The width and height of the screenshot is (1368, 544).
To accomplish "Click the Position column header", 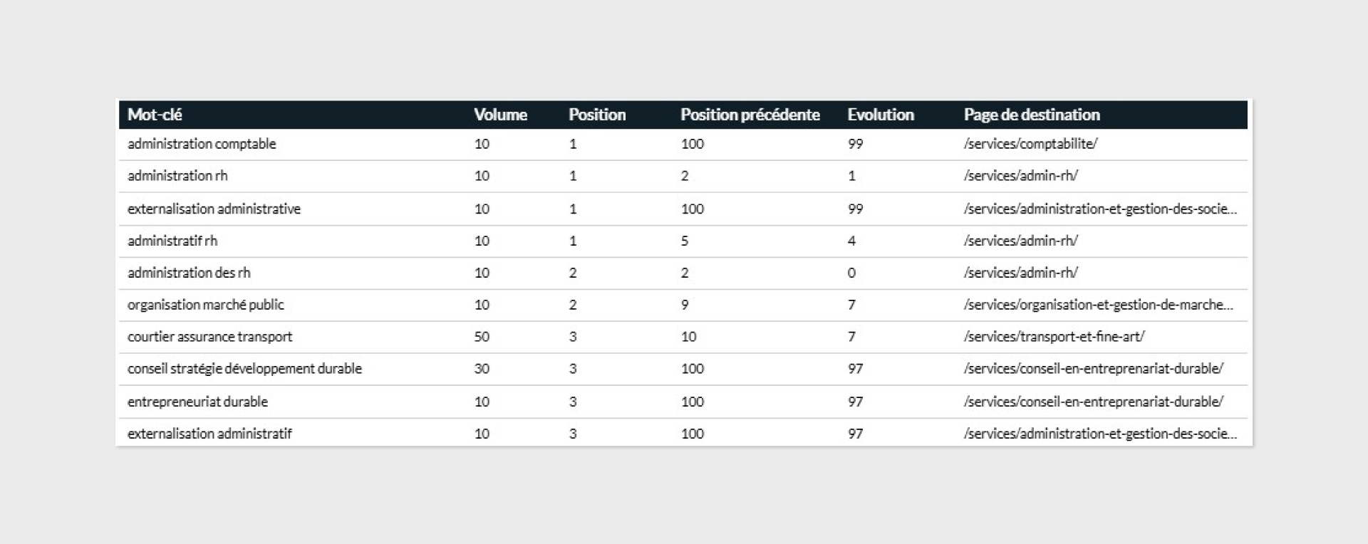I will (597, 115).
